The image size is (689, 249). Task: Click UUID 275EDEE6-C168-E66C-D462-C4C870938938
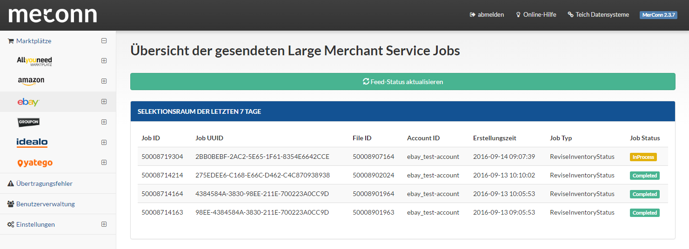click(x=262, y=175)
